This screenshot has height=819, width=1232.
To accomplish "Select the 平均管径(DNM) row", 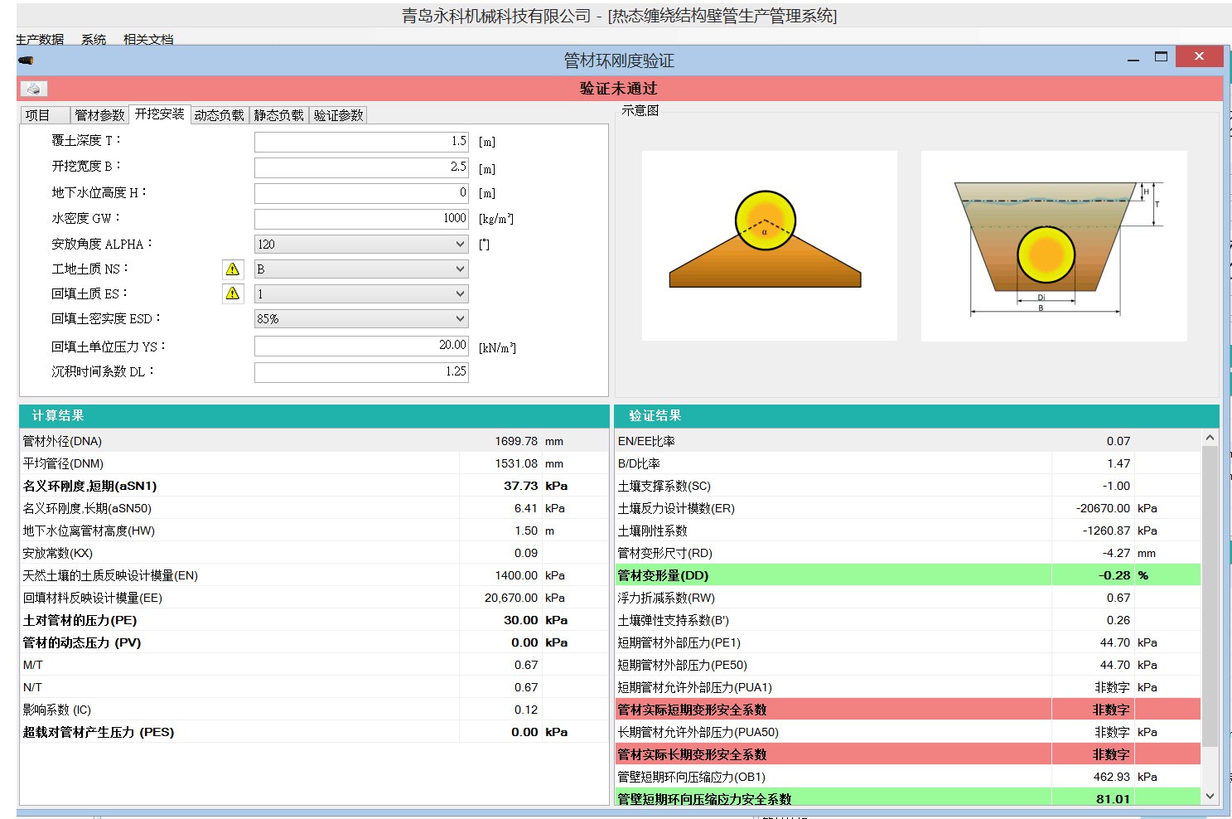I will tap(313, 463).
